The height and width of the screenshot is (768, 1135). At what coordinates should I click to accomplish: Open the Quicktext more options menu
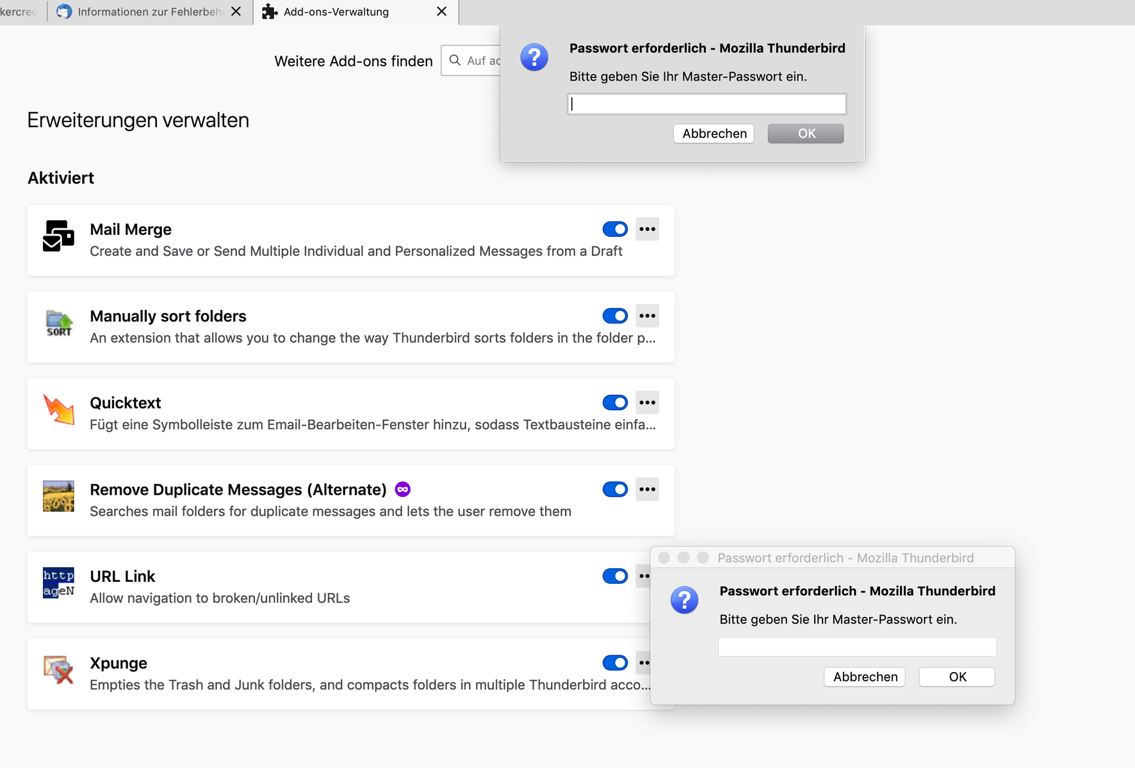point(648,403)
